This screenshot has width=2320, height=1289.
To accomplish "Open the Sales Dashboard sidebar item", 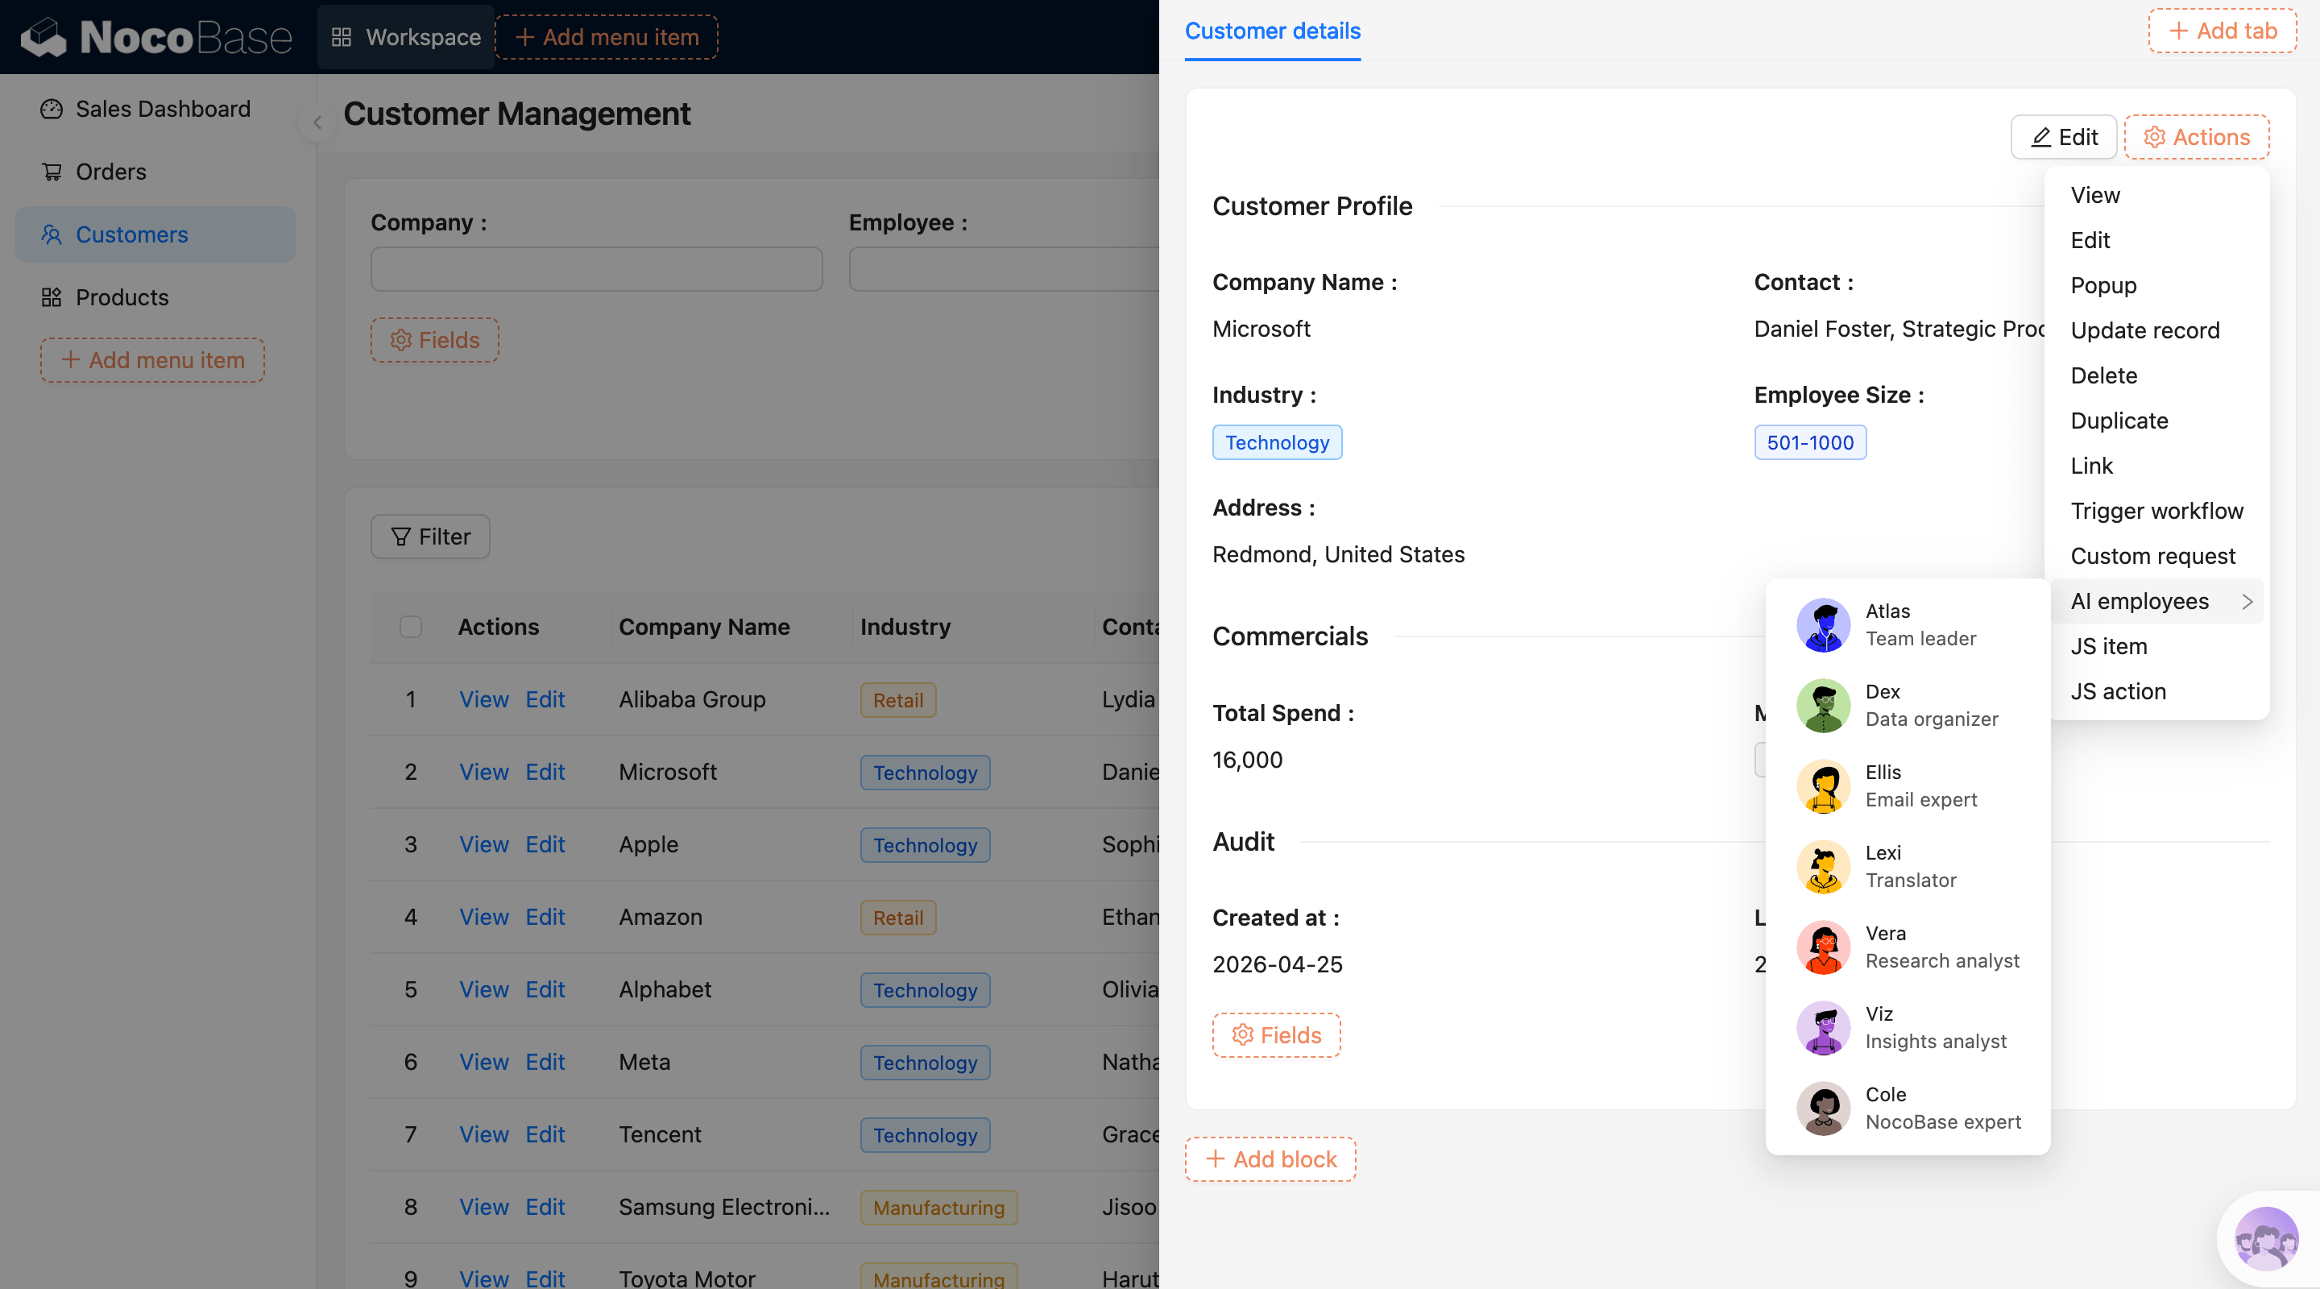I will click(x=162, y=109).
